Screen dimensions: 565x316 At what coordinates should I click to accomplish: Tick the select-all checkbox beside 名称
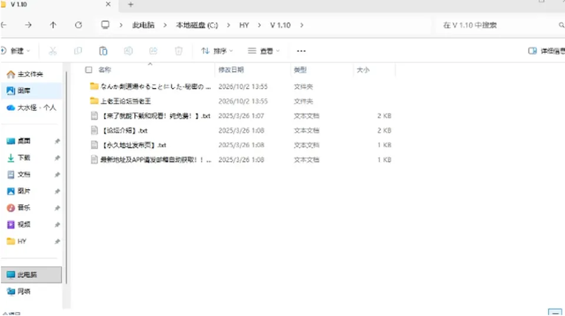tap(89, 70)
